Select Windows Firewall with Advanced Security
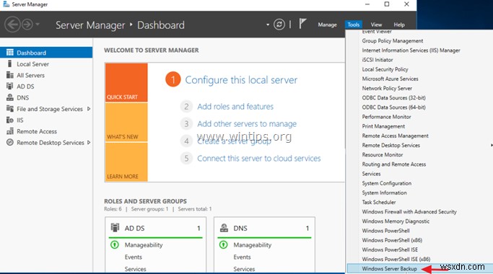The image size is (493, 274). [x=409, y=211]
